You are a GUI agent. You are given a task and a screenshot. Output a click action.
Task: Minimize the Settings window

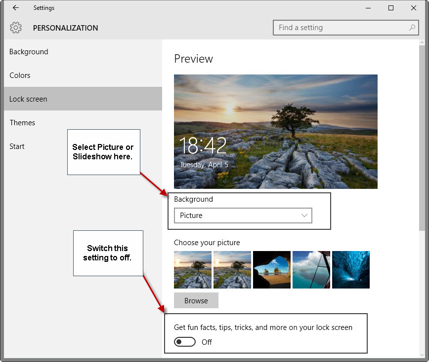(x=368, y=8)
